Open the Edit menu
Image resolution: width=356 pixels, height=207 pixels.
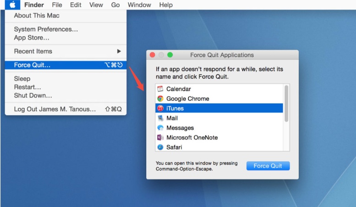pos(76,5)
